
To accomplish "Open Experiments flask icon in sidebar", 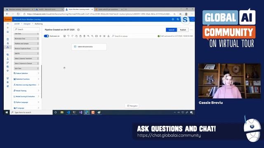I will (x=7, y=59).
